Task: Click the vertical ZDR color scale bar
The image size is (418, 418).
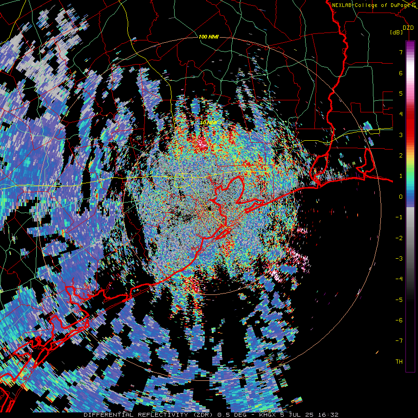Action: [x=410, y=206]
